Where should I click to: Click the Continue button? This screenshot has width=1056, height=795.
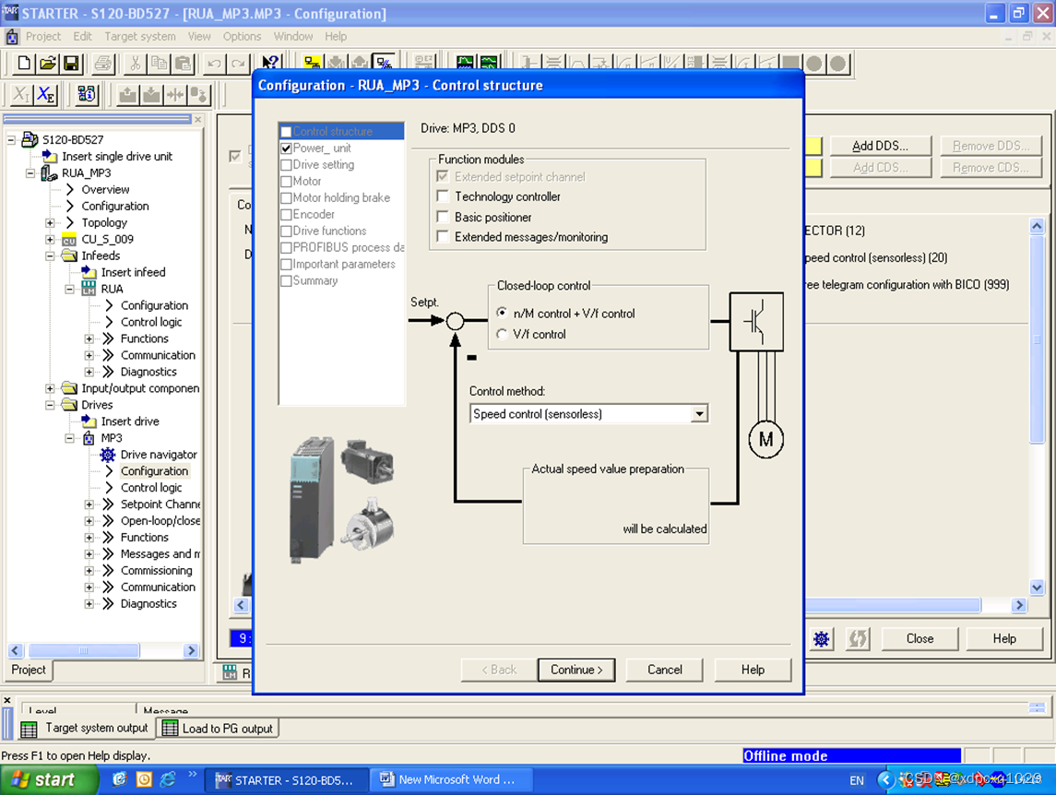tap(576, 670)
